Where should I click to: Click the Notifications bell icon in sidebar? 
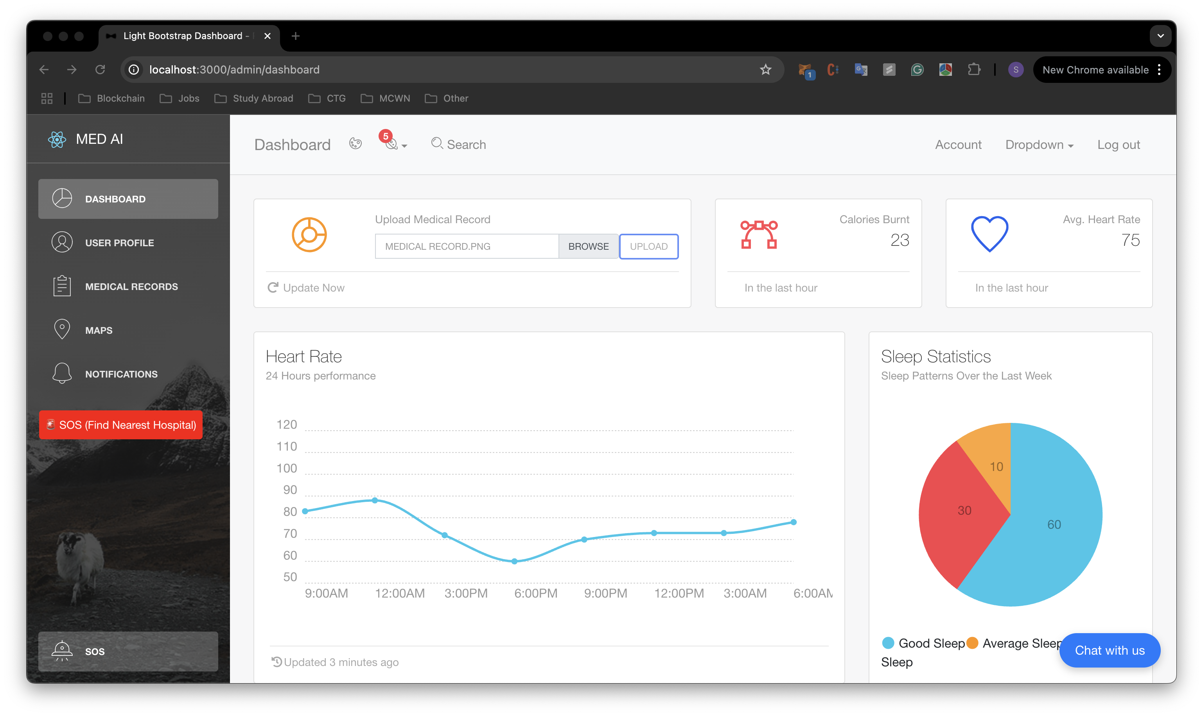pos(62,374)
